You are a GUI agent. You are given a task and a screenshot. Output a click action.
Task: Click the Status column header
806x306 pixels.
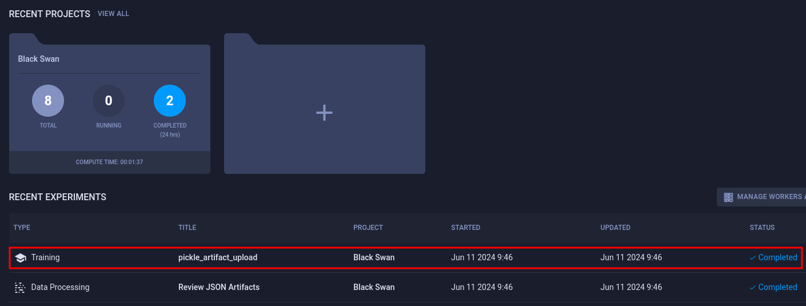coord(762,228)
